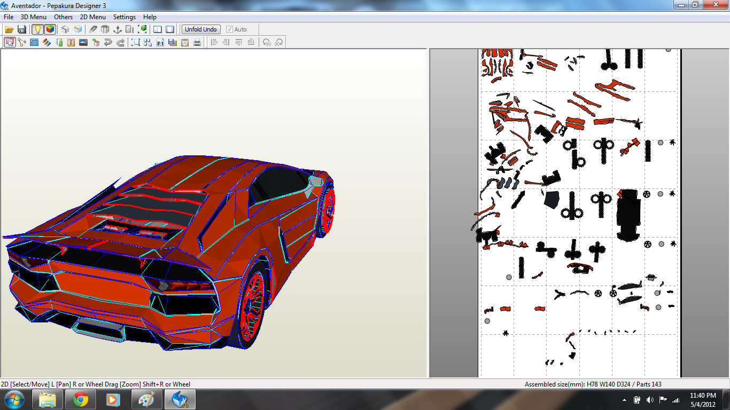Click the clipboard copy icon
The image size is (730, 410).
(x=185, y=42)
